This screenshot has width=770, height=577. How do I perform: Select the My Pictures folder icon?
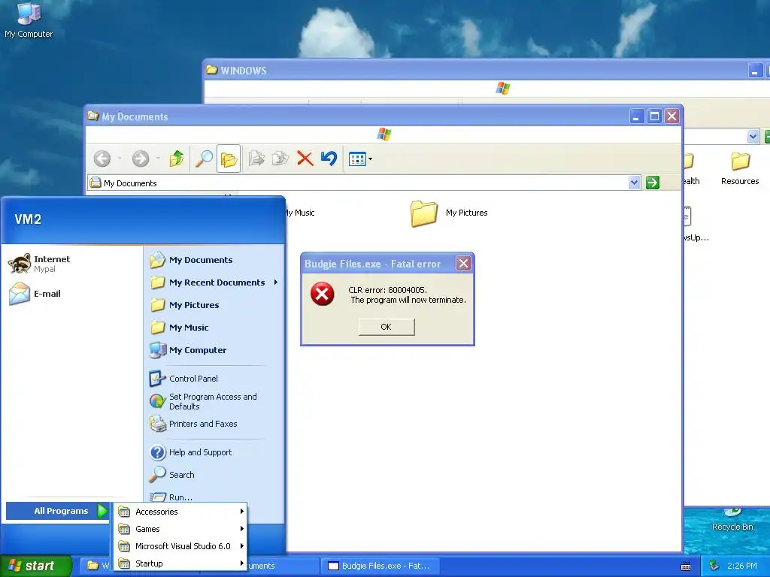(x=424, y=213)
